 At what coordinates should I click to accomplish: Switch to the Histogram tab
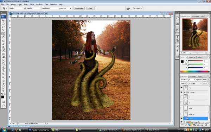195,16
